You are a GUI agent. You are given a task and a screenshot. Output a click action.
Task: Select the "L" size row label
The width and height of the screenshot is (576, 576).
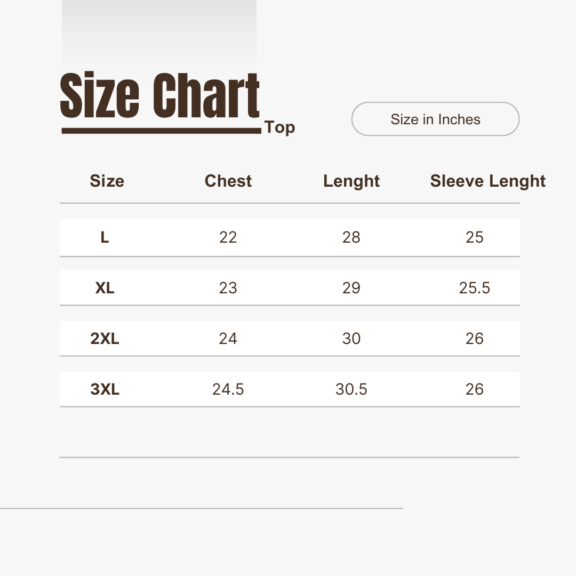coord(105,237)
